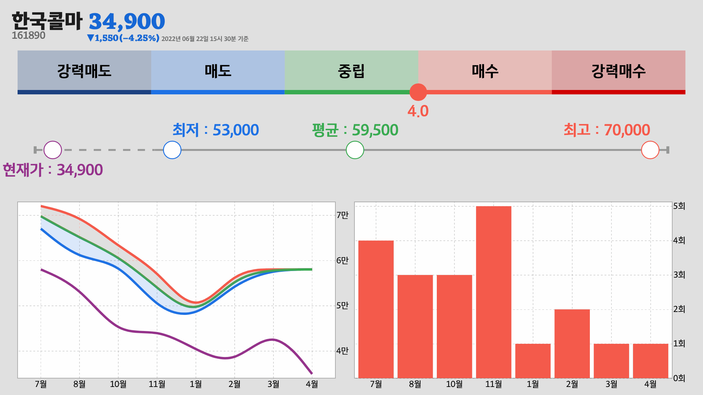Click the 4월 x-axis label under line chart
Screen dimensions: 703x395
pyautogui.click(x=312, y=384)
